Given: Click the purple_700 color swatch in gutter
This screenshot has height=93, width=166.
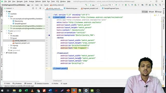Looking at the screenshot, I should pos(49,35).
